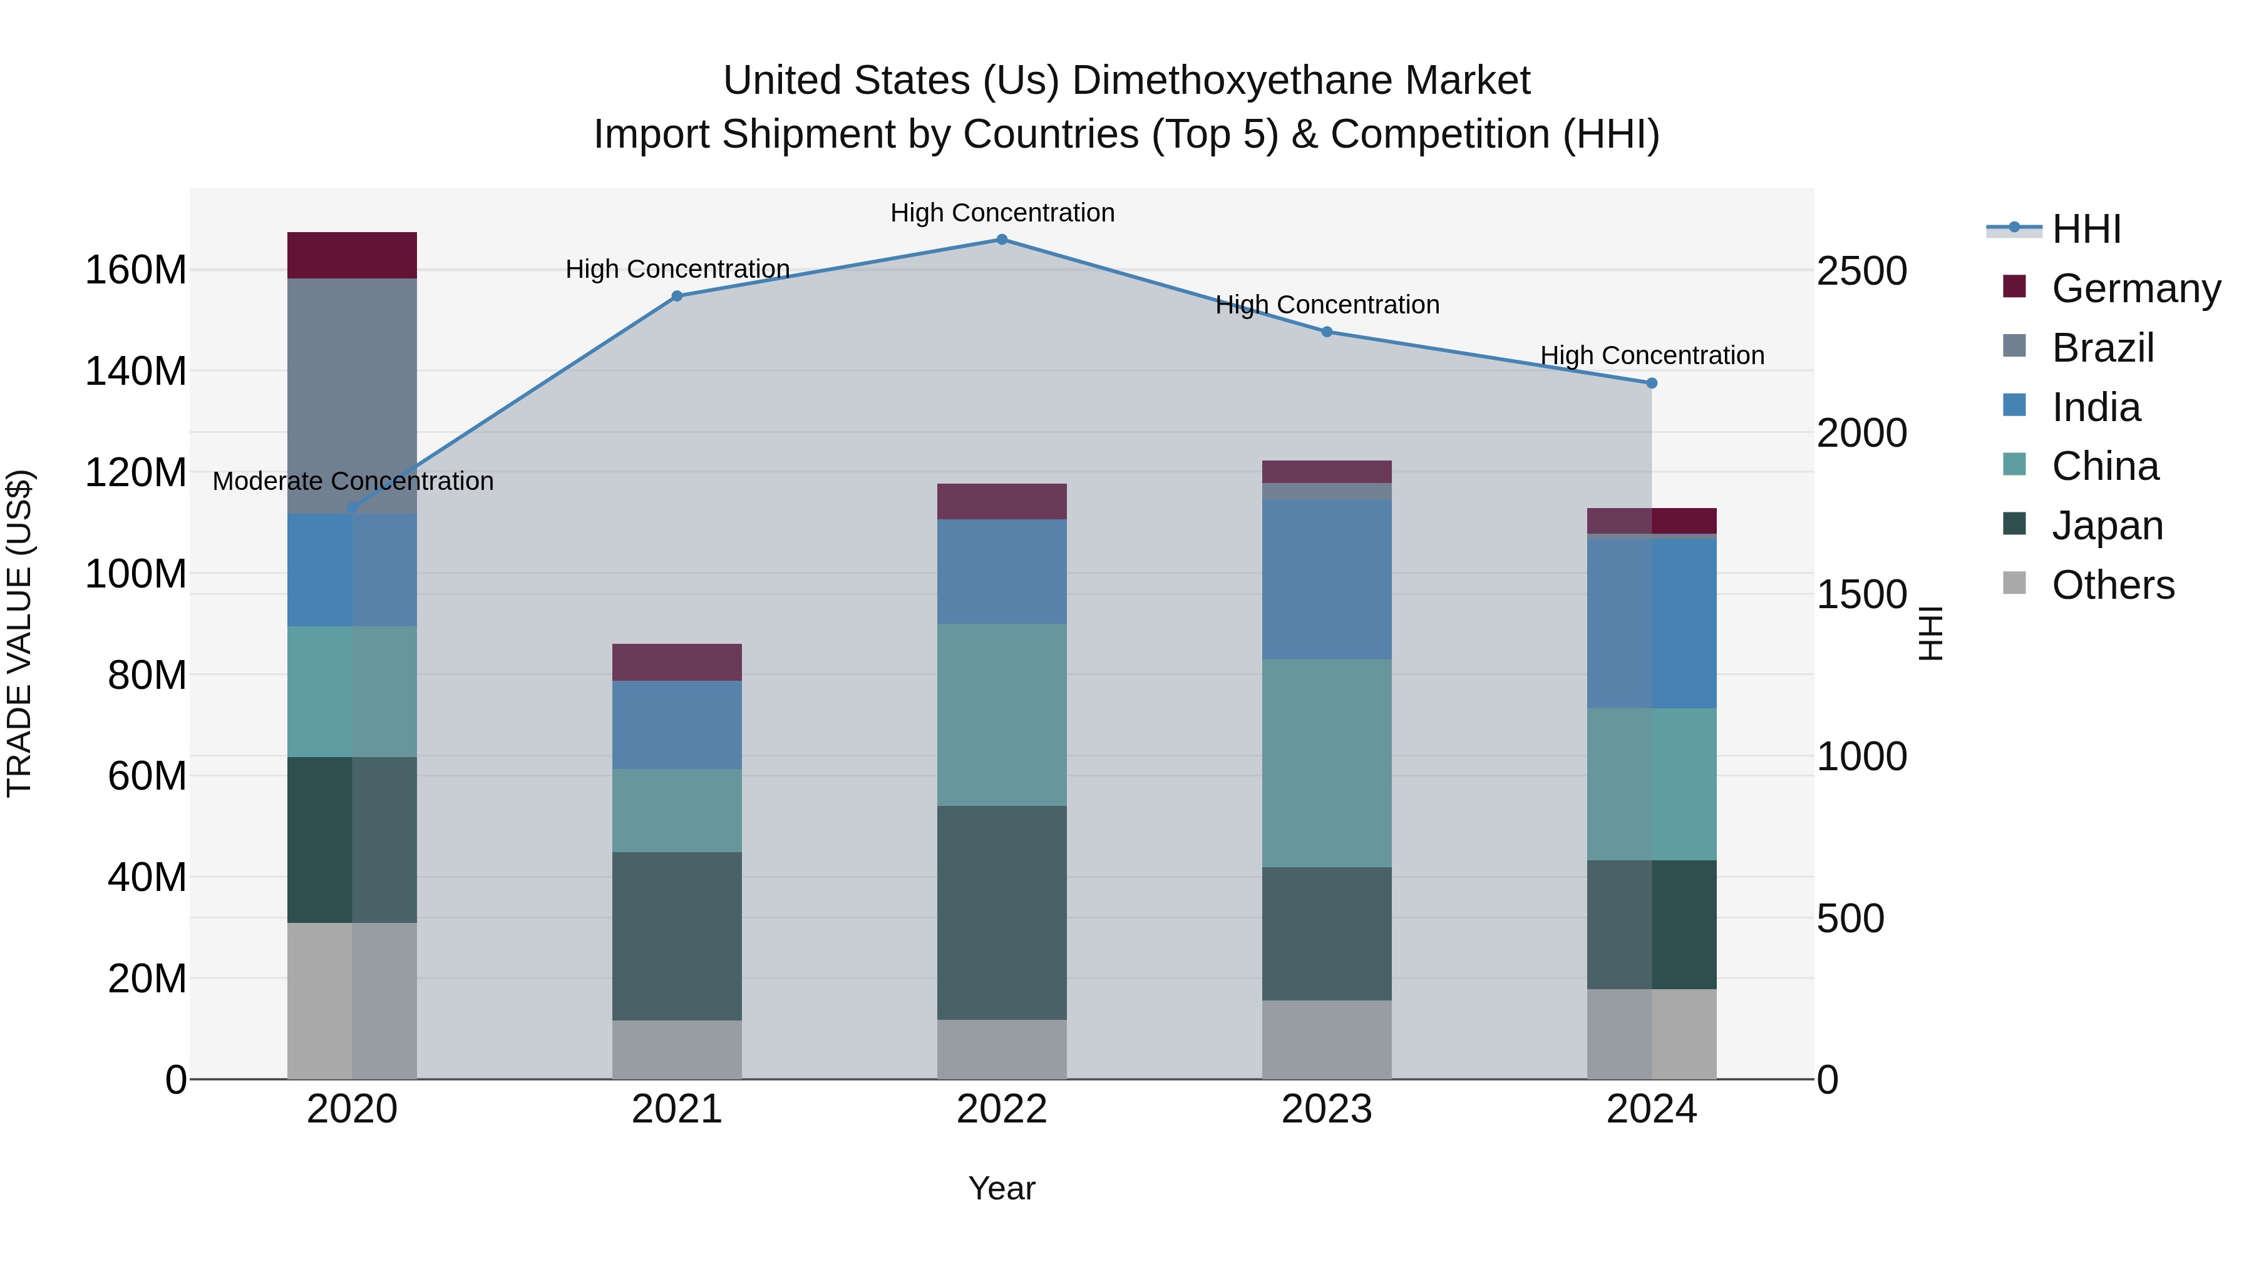
Task: Click the 20M left axis tick label
Action: click(x=147, y=979)
